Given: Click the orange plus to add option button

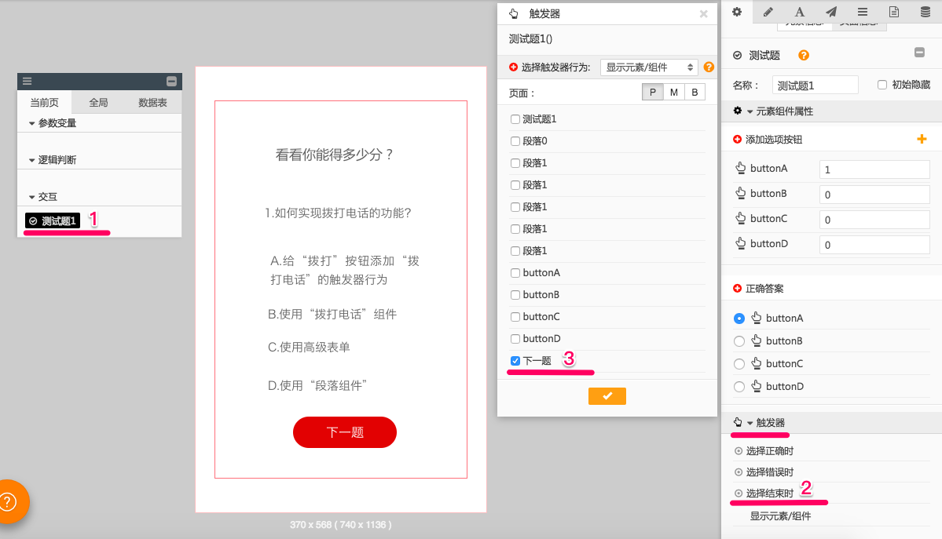Looking at the screenshot, I should pyautogui.click(x=922, y=139).
